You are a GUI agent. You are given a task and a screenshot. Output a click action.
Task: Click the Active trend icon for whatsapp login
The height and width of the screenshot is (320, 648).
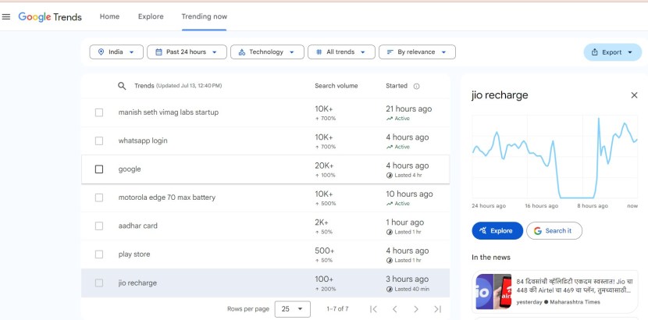(390, 147)
